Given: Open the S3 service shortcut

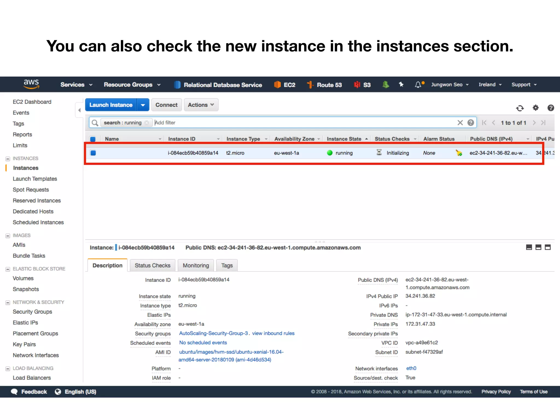Looking at the screenshot, I should tap(362, 85).
